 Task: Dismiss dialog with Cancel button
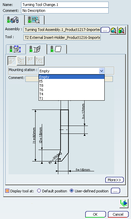[x=118, y=214]
